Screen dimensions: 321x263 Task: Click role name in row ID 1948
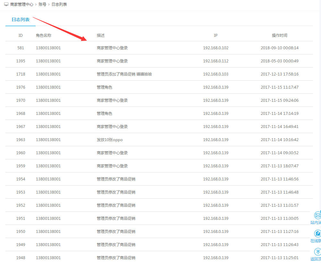pyautogui.click(x=48, y=258)
